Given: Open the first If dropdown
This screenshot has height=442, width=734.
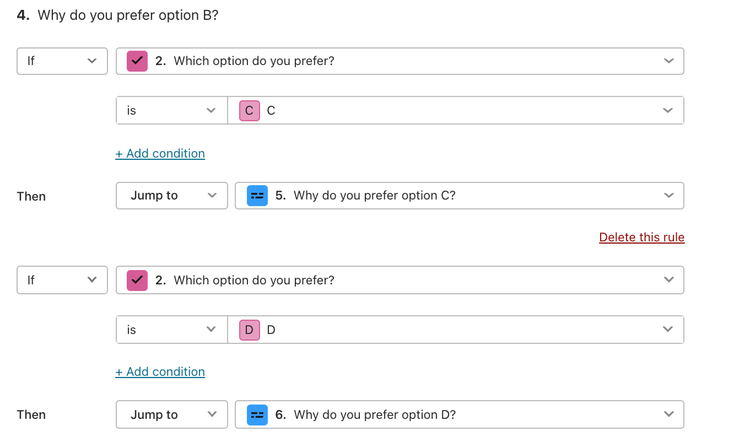Looking at the screenshot, I should pyautogui.click(x=62, y=61).
